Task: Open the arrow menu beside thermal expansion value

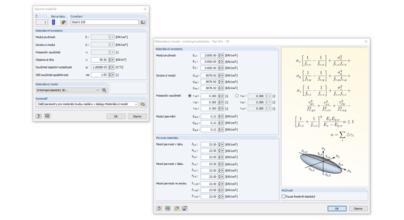Action: click(x=113, y=67)
